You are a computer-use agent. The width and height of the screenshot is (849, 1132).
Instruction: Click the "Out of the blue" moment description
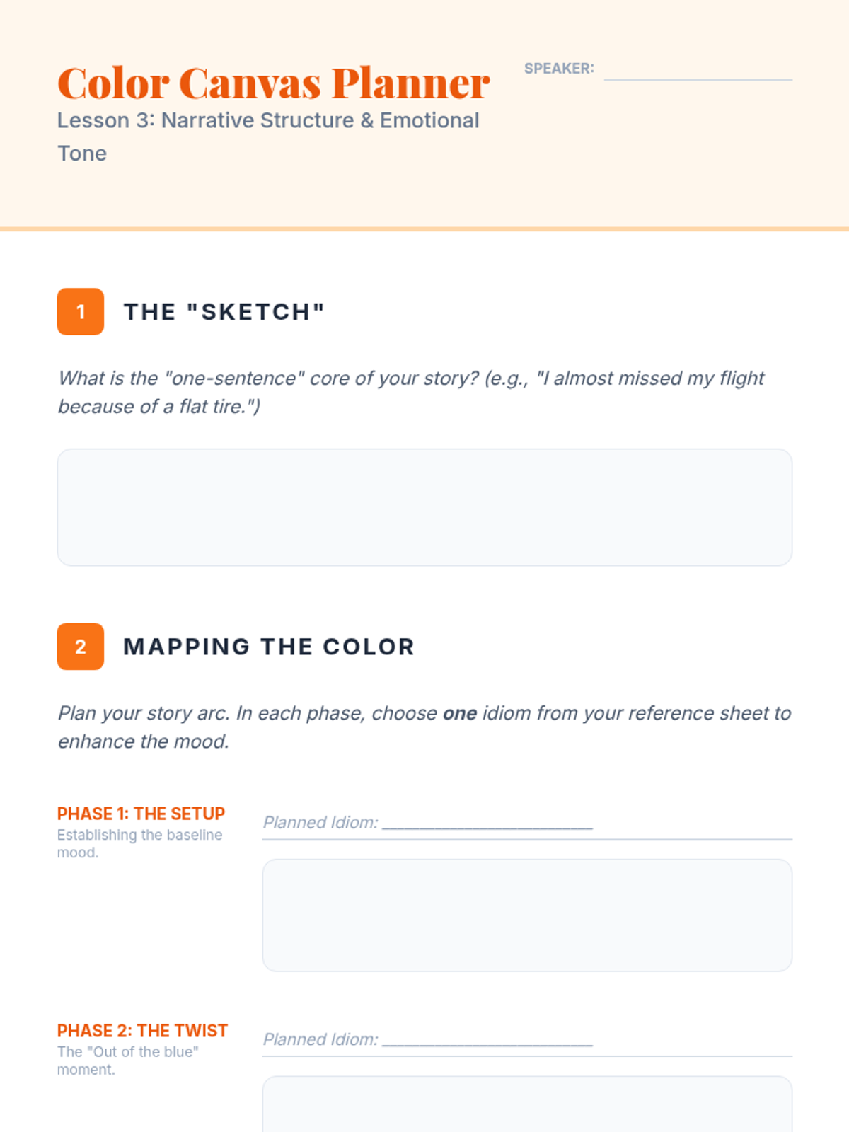point(127,1061)
